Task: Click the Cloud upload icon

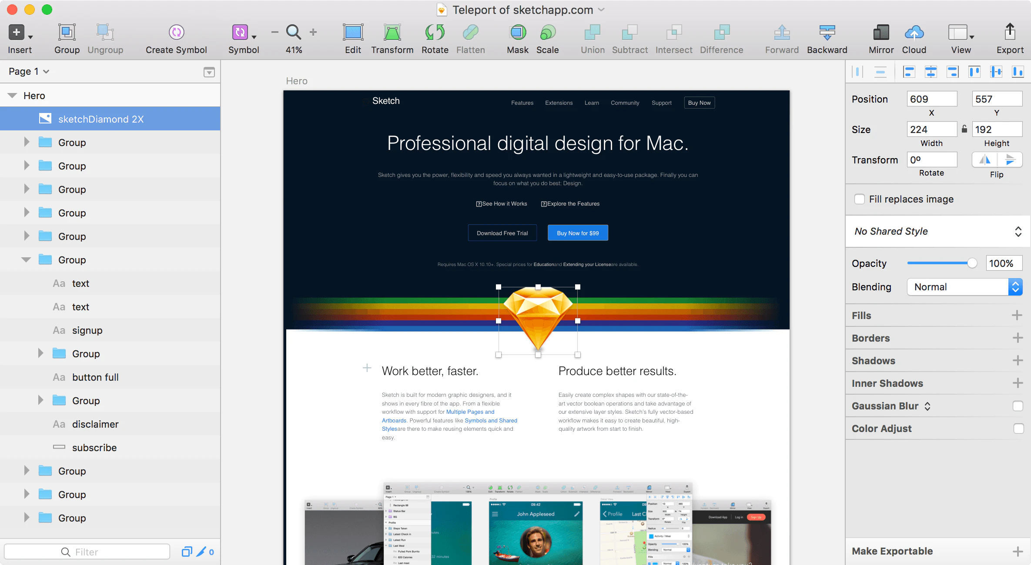Action: pyautogui.click(x=914, y=33)
